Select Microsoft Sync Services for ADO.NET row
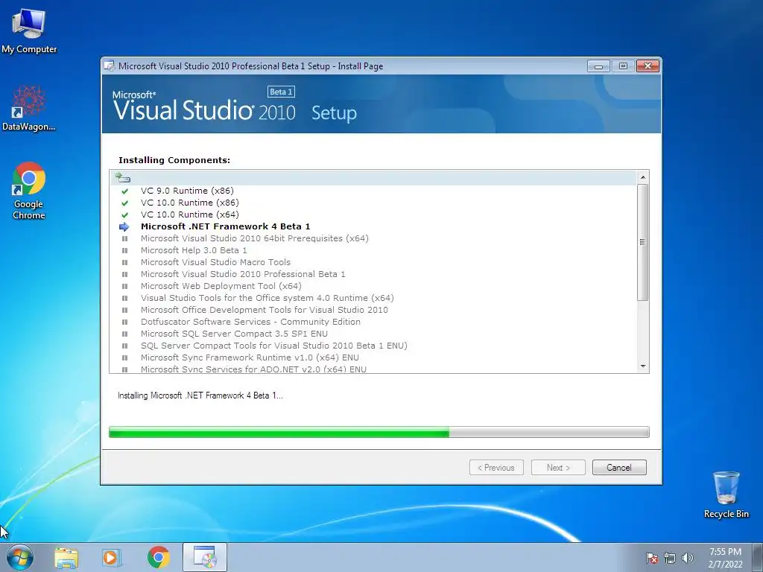Viewport: 763px width, 572px height. coord(253,369)
